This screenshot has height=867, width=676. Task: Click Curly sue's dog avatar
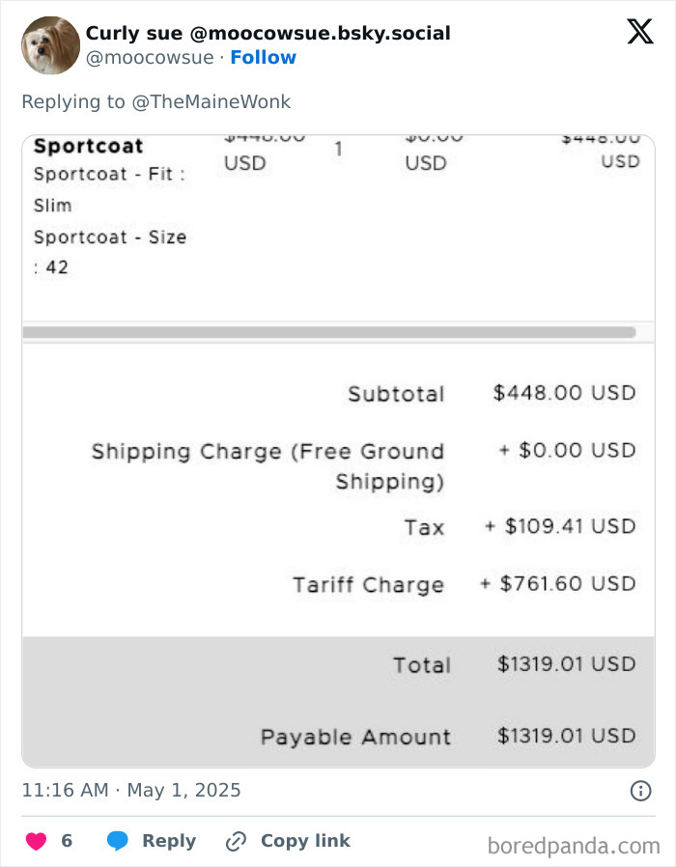pyautogui.click(x=49, y=44)
